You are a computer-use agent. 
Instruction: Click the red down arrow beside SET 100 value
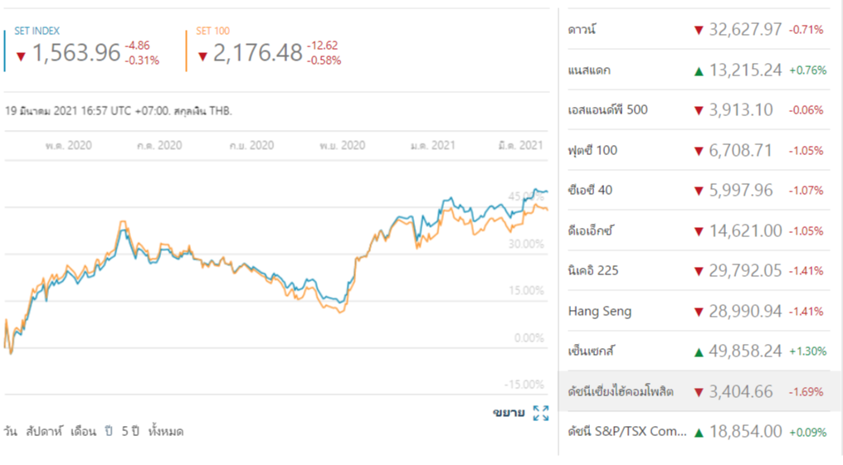(202, 56)
